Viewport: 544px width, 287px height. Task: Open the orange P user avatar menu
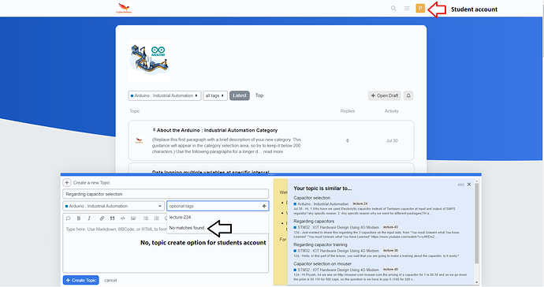tap(420, 8)
